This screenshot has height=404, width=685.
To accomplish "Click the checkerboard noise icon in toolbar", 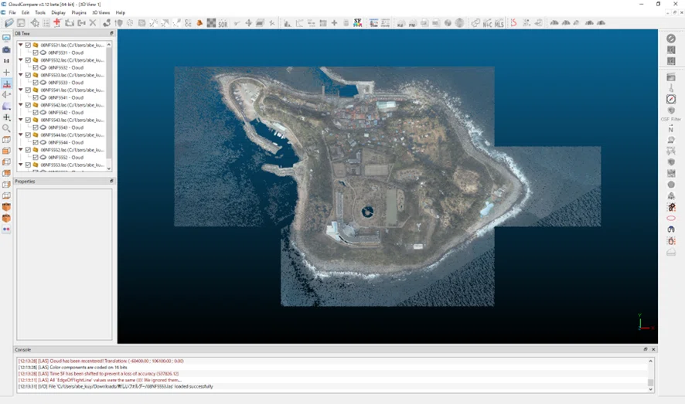I will coord(211,22).
